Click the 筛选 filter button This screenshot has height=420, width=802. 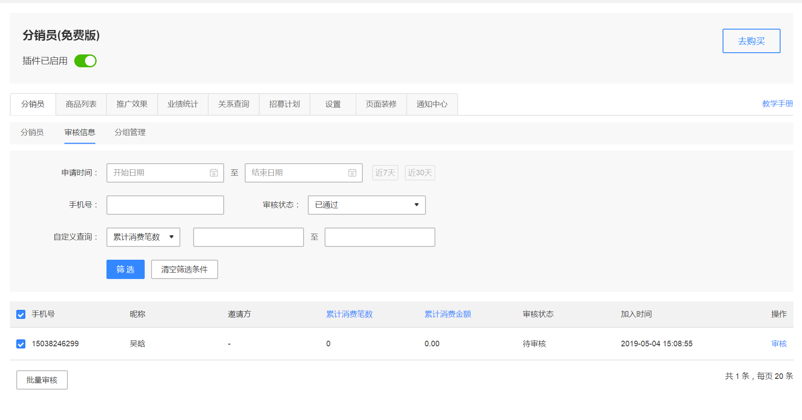(x=125, y=269)
